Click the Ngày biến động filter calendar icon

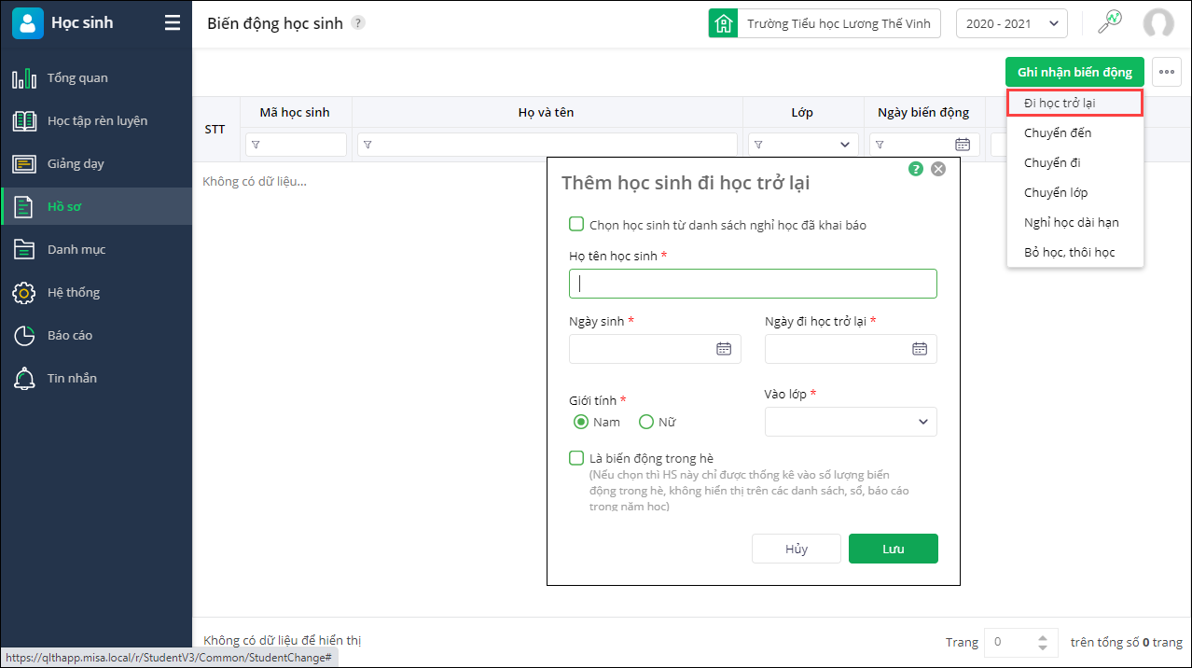click(963, 145)
